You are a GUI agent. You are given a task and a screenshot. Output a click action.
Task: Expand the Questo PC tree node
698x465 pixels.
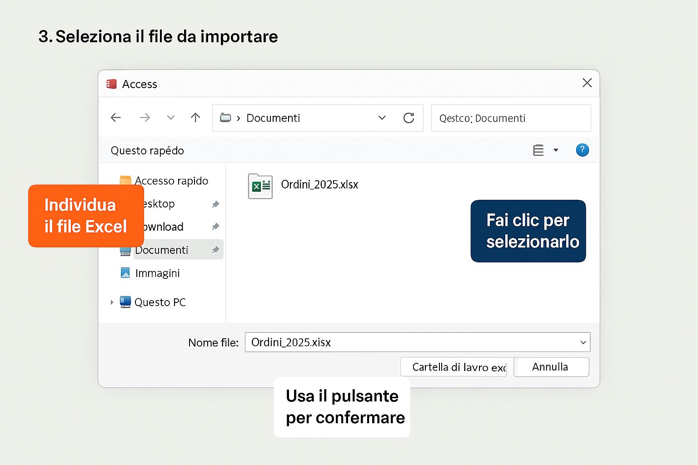click(x=112, y=302)
